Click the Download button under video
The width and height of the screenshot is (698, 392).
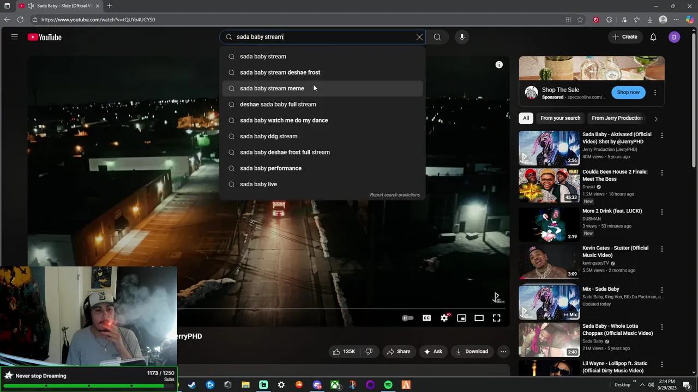(472, 352)
